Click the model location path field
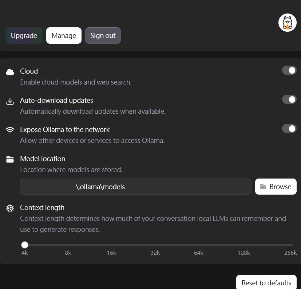301x289 pixels. 135,187
